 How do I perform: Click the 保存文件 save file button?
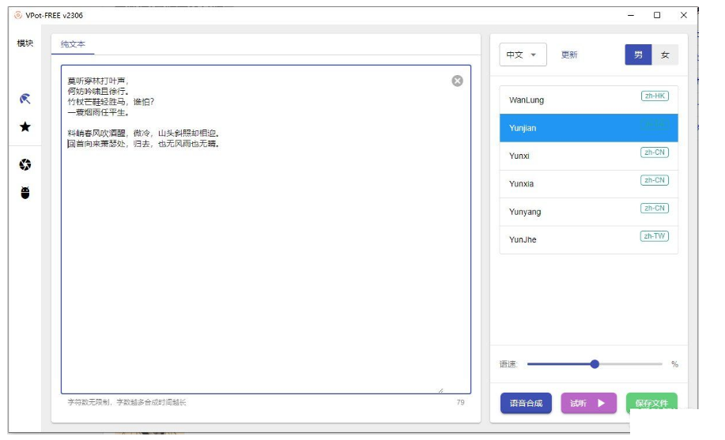tap(651, 403)
